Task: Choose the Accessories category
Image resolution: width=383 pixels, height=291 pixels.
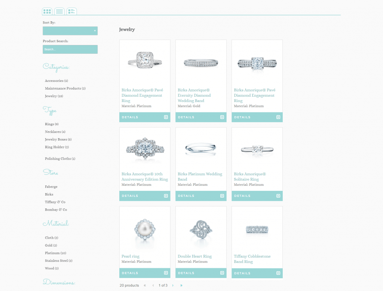Action: tap(56, 81)
